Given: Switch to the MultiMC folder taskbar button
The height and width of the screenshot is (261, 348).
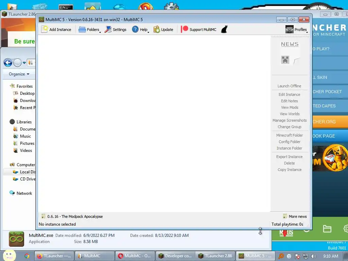Looking at the screenshot, I should [x=94, y=256].
